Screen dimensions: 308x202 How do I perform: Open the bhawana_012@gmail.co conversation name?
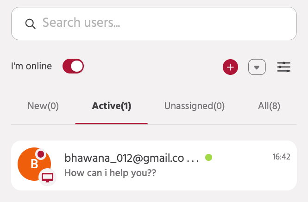[124, 158]
